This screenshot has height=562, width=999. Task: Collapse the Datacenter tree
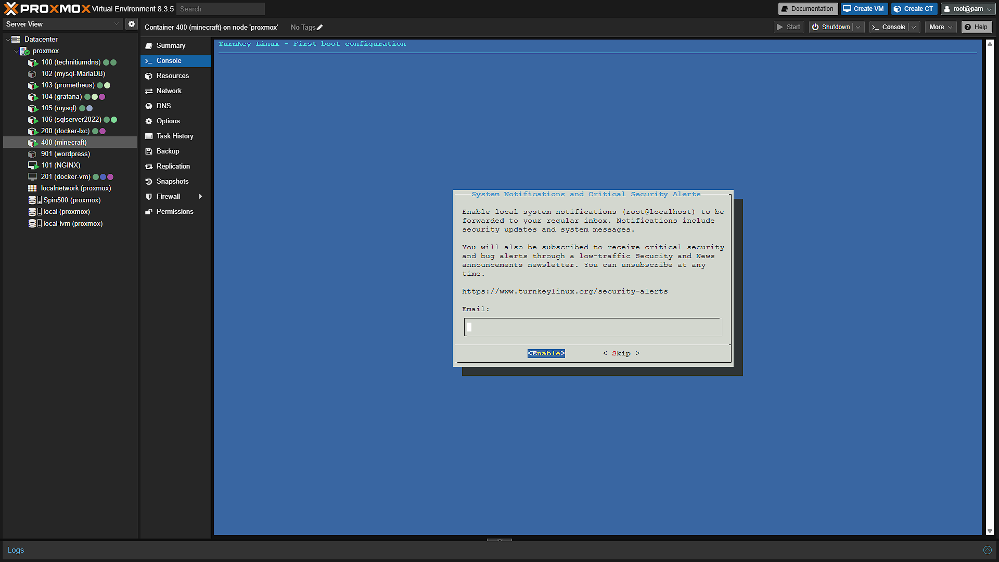(x=8, y=40)
